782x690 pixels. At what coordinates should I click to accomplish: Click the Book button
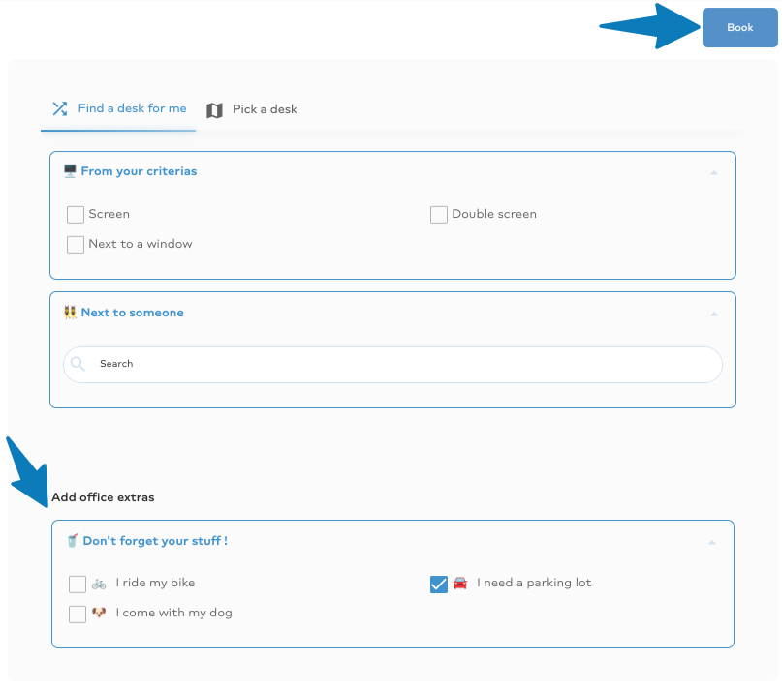pos(739,27)
